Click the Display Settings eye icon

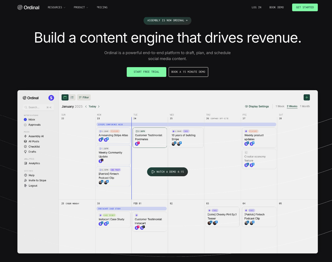pos(246,106)
